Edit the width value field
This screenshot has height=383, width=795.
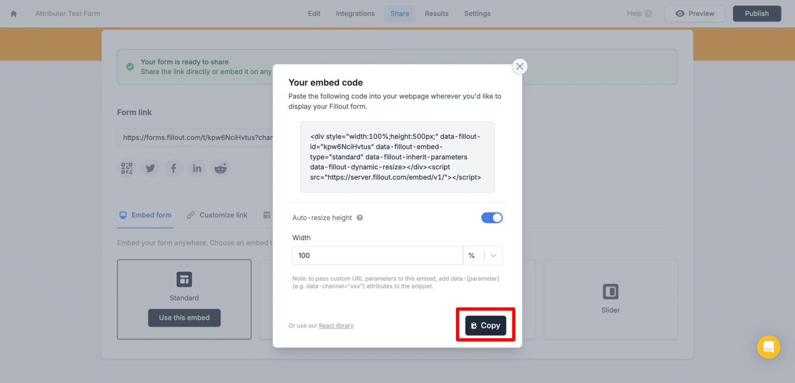click(x=377, y=255)
